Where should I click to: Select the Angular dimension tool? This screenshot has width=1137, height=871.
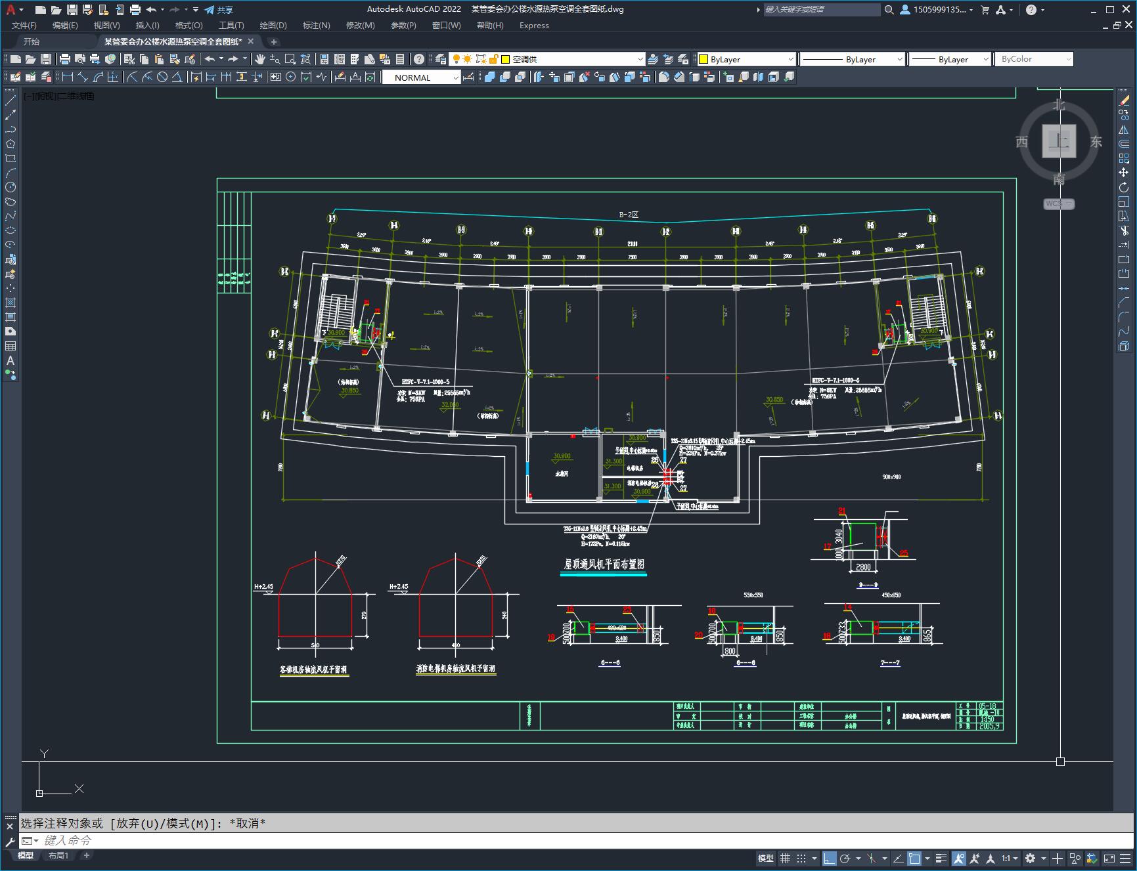tap(177, 77)
